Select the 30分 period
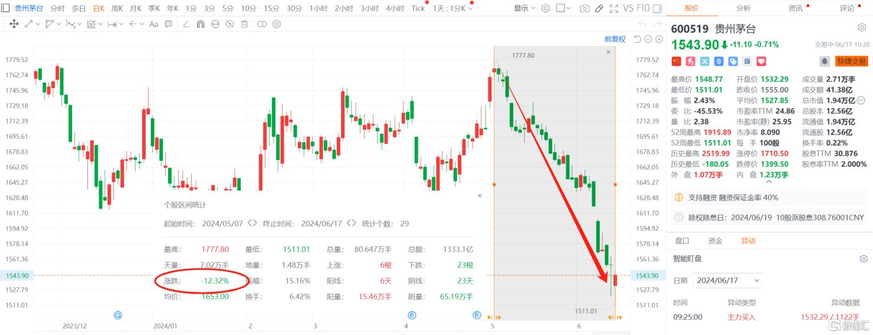The width and height of the screenshot is (873, 335). pyautogui.click(x=294, y=8)
